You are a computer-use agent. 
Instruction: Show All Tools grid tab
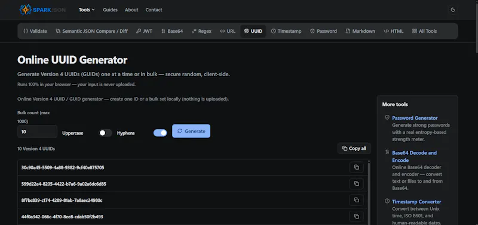point(424,31)
